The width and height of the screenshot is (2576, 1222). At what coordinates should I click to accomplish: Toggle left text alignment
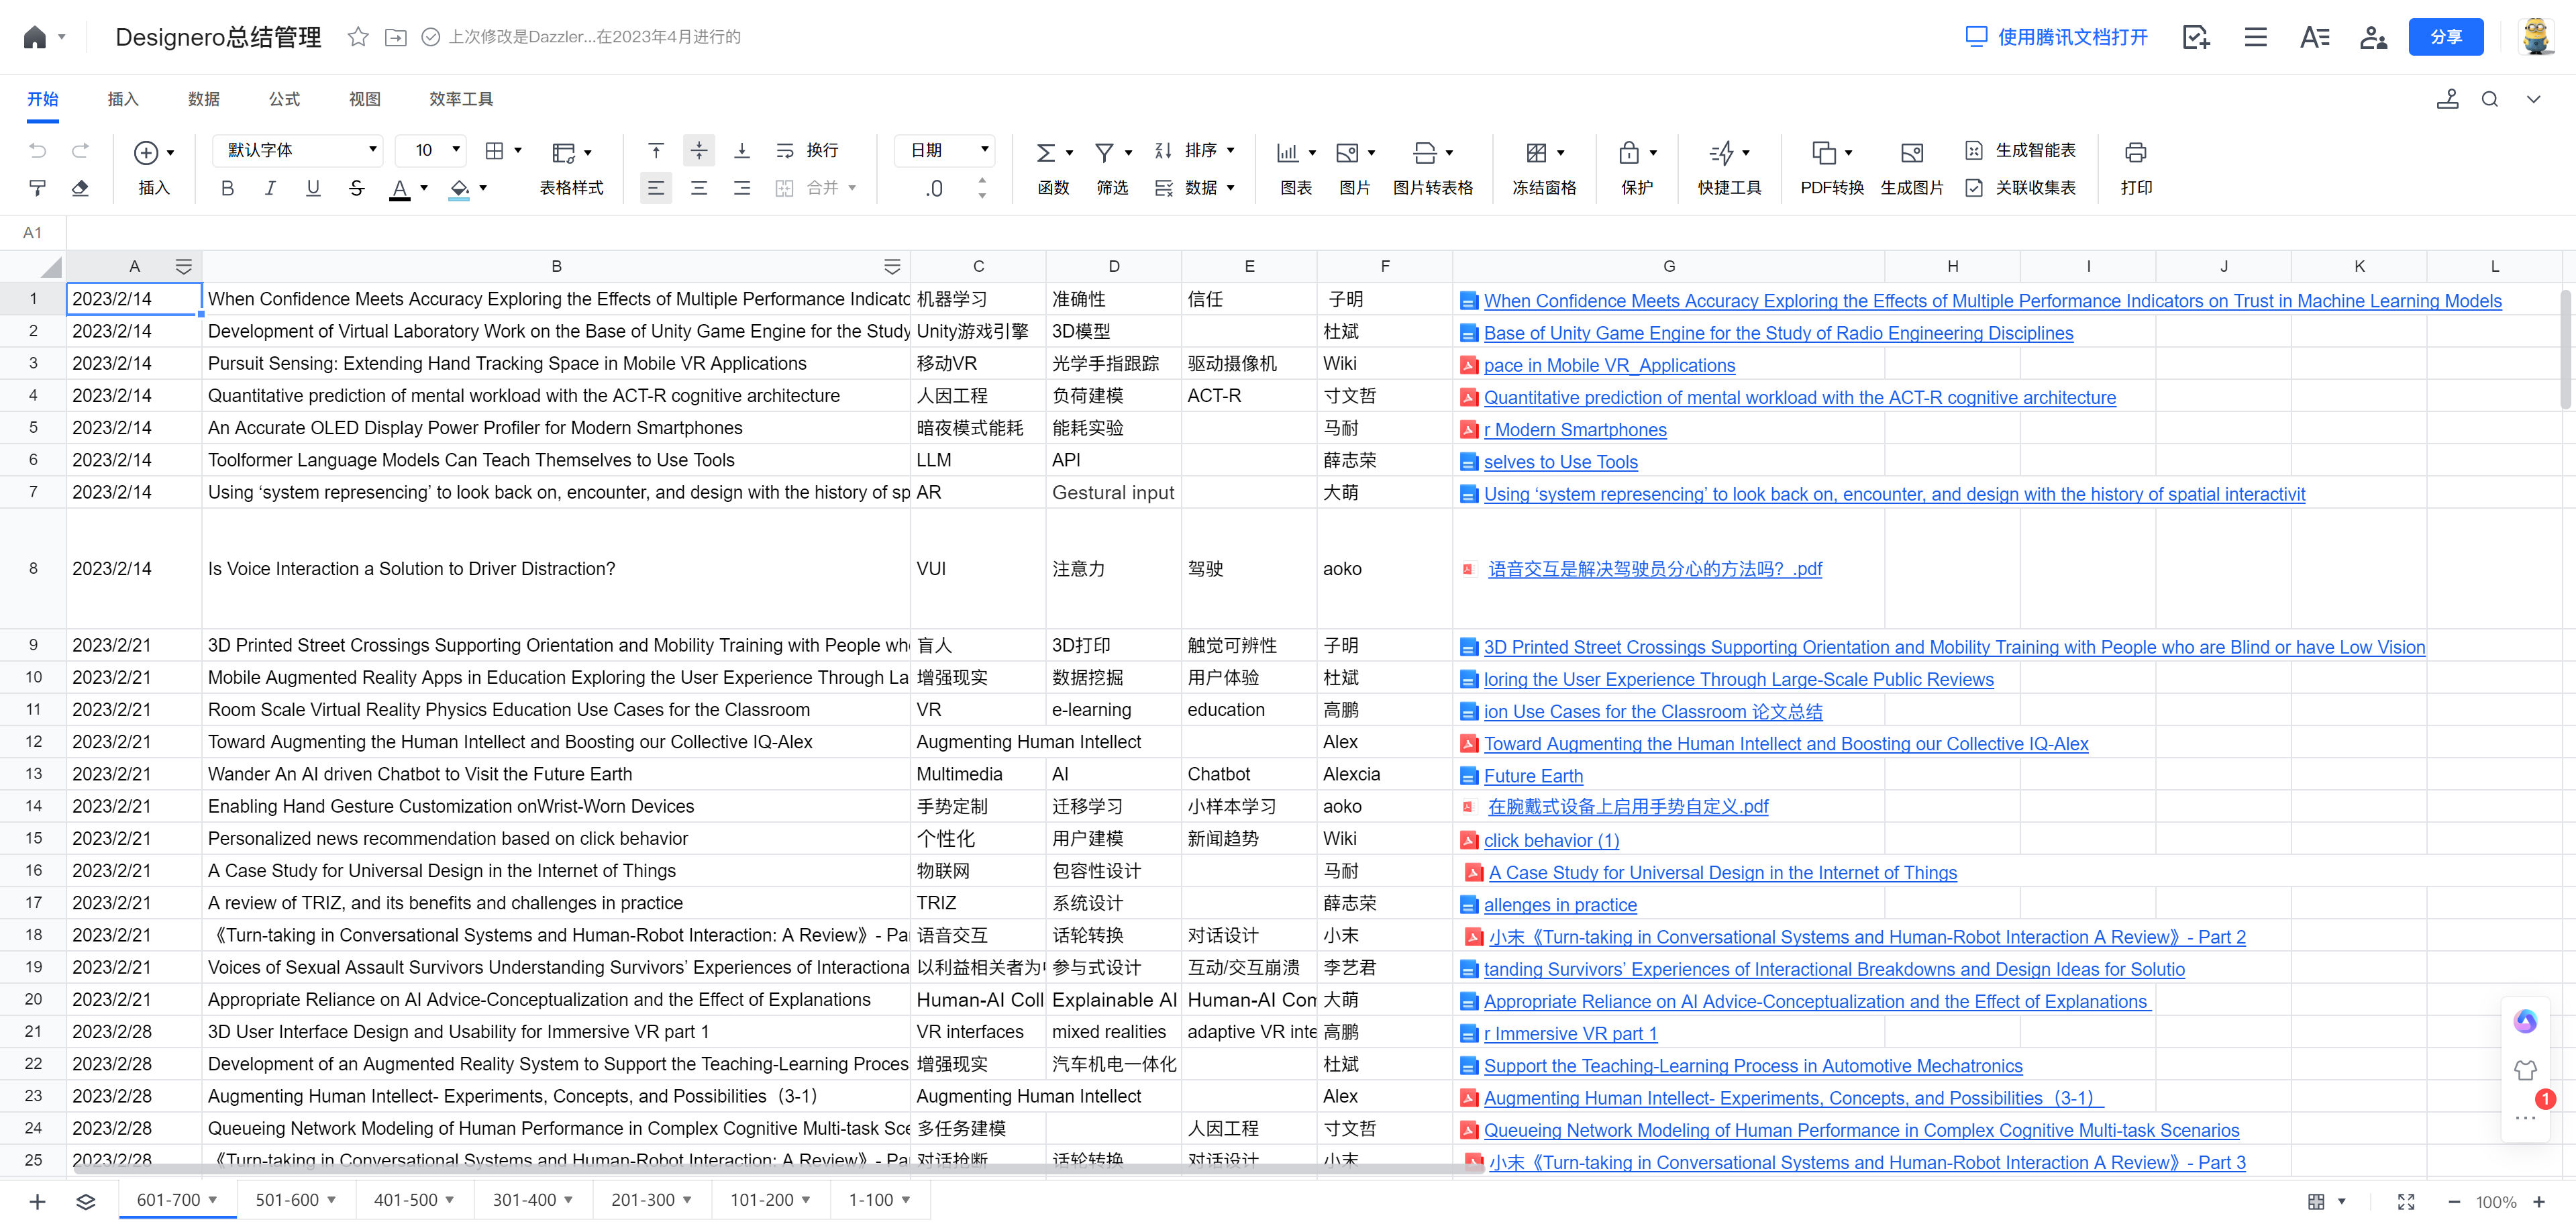click(656, 188)
